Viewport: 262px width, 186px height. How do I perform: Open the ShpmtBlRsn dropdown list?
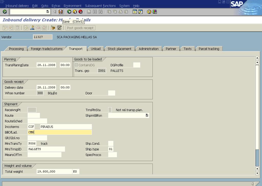pos(147,115)
